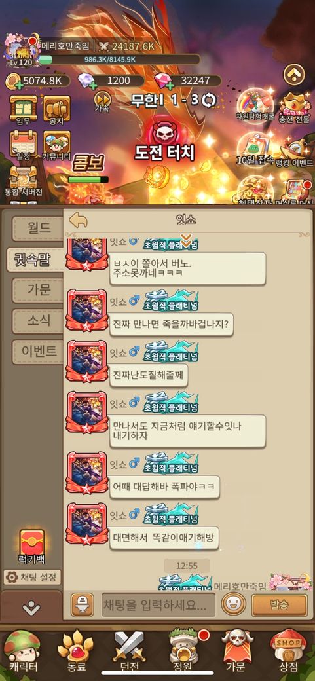The width and height of the screenshot is (315, 681).
Task: Open 채팅 설정 chat settings
Action: (x=32, y=577)
